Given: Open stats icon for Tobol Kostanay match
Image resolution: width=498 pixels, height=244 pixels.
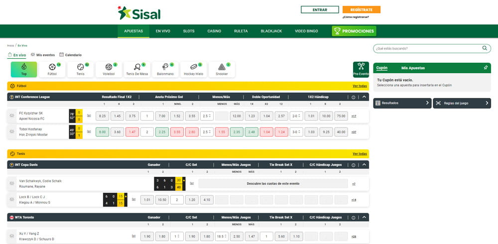Looking at the screenshot, I should coord(89,132).
